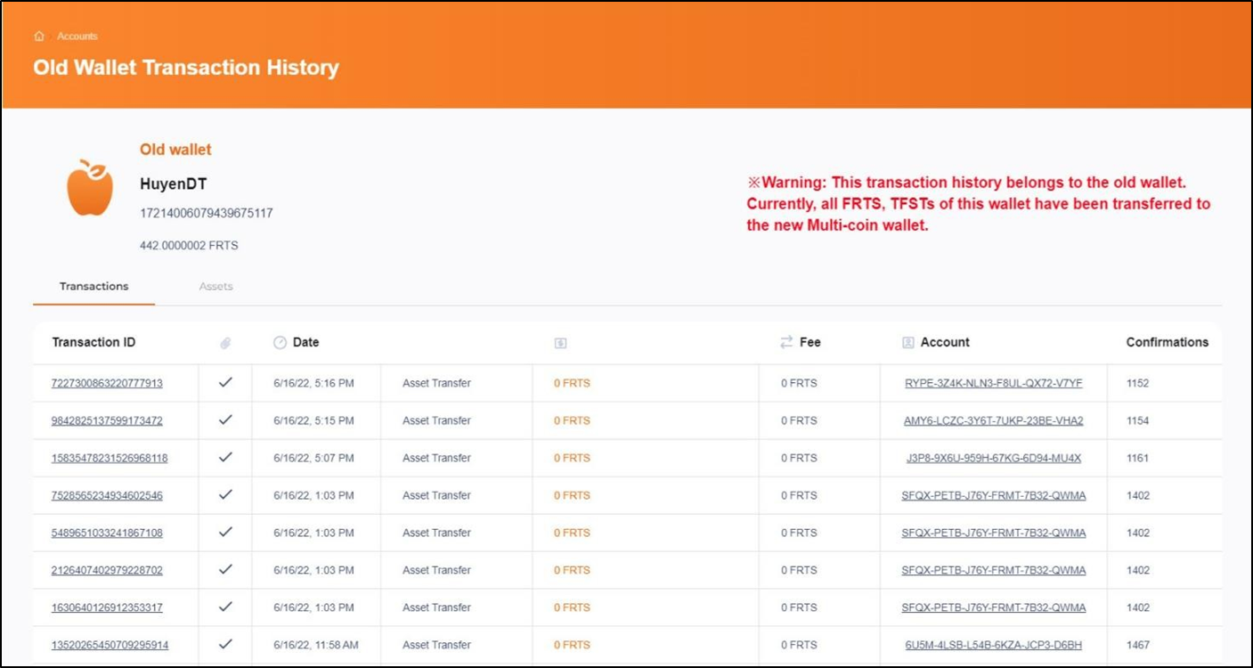Select the Transactions tab

94,287
